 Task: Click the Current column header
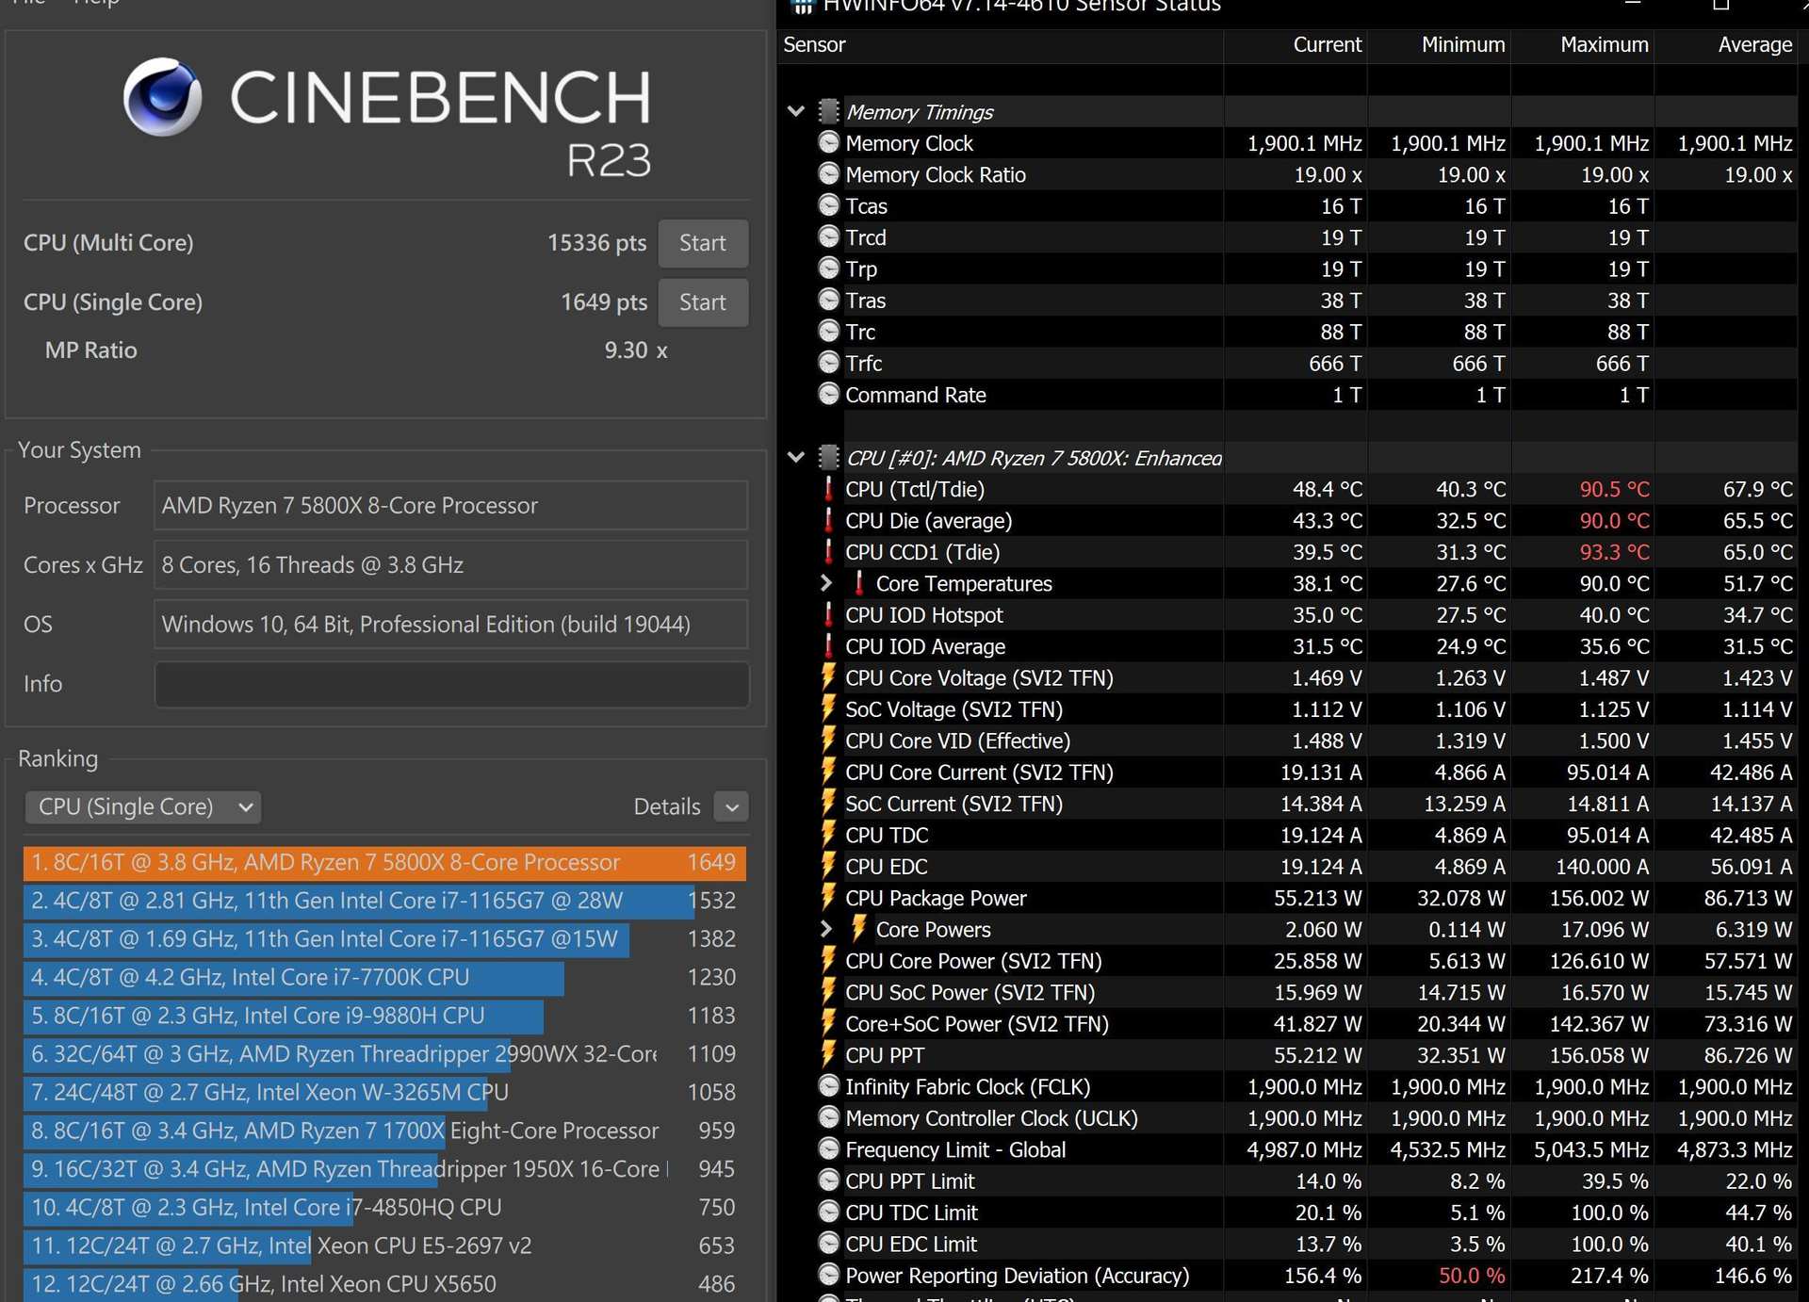point(1296,44)
